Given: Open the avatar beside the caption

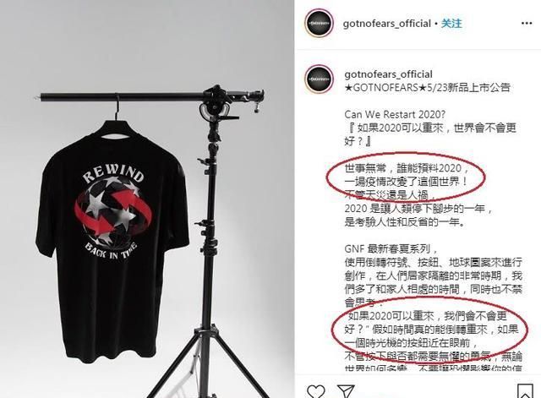Looking at the screenshot, I should click(320, 79).
